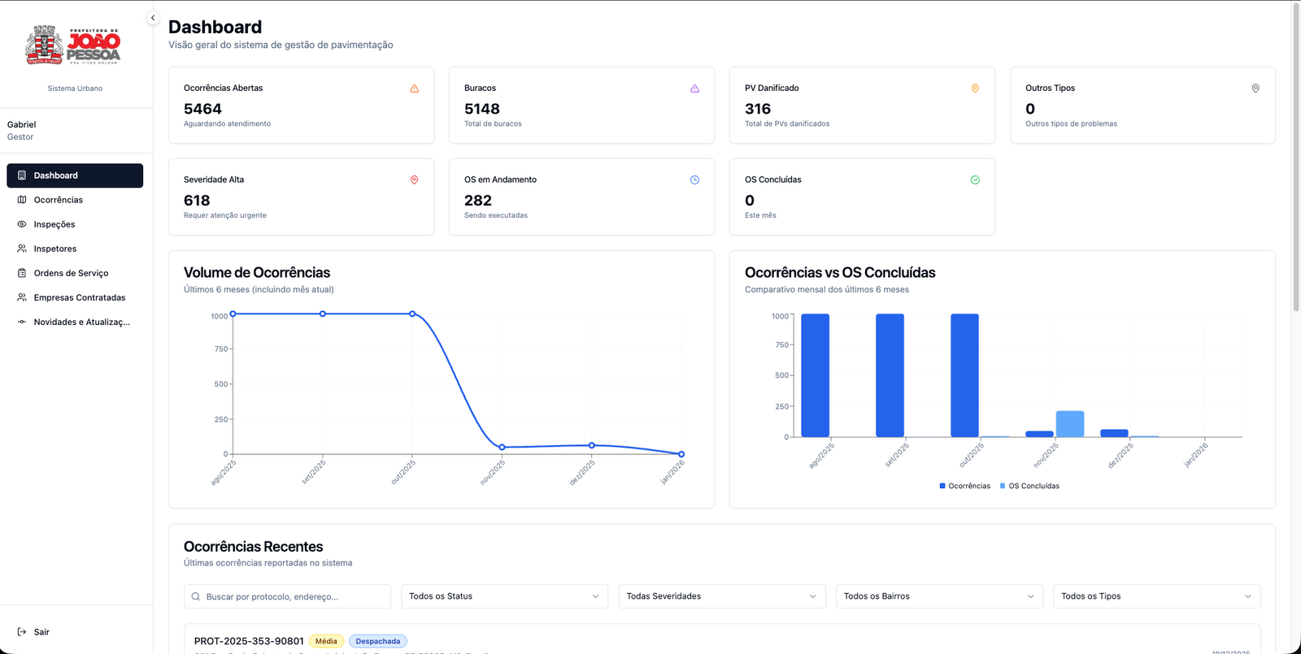Go to Ocorrências in the sidebar
1301x654 pixels.
pyautogui.click(x=58, y=200)
